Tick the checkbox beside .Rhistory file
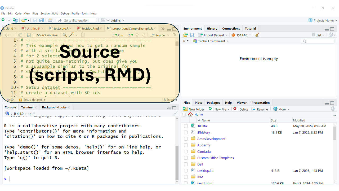Viewport: 339px width, 191px height. click(186, 132)
